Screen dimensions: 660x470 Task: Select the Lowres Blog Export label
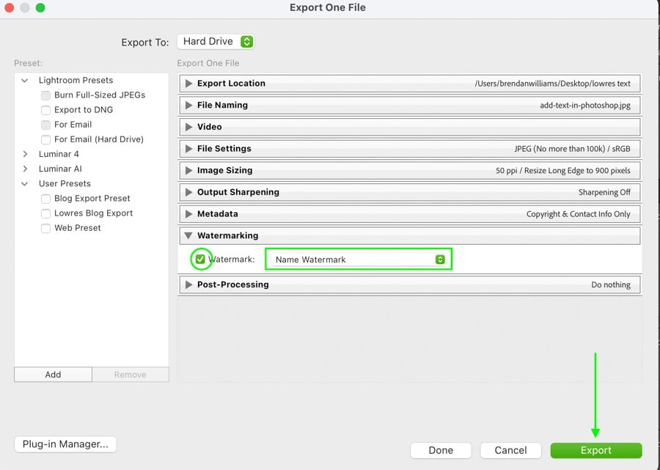click(x=93, y=213)
